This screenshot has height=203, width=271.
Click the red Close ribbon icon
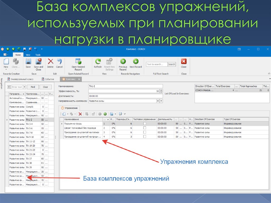pos(184,61)
